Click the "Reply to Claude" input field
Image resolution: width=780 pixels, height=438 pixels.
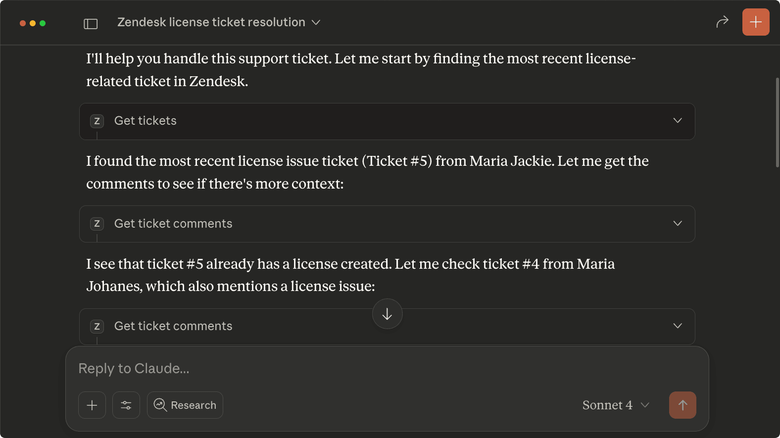tap(346, 368)
